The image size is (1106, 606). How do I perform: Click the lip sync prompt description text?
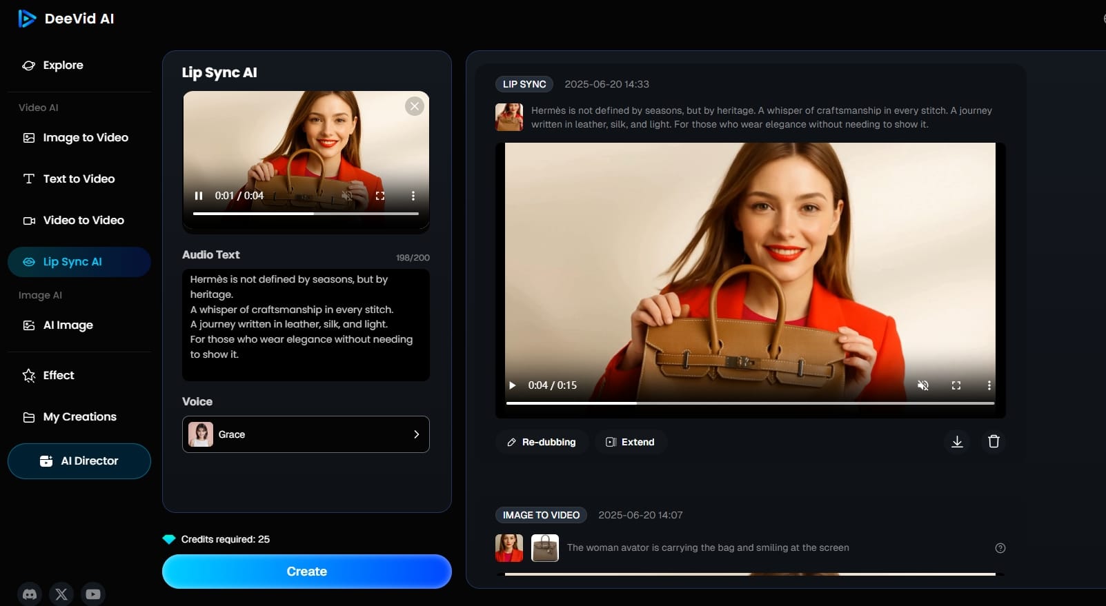pos(762,117)
